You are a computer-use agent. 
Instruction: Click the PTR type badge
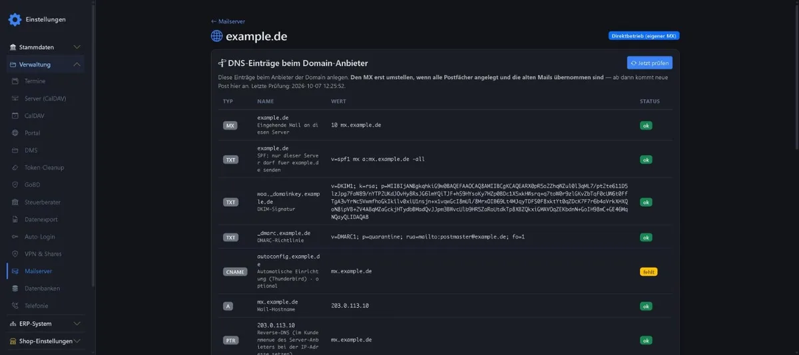(230, 340)
